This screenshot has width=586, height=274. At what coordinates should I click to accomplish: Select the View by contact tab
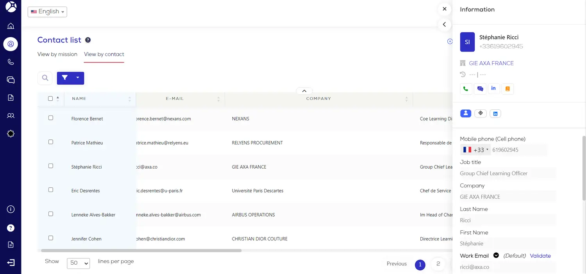click(x=104, y=54)
